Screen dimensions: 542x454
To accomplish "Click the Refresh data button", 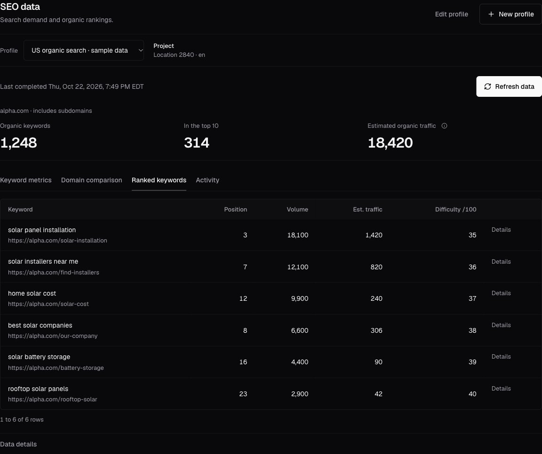I will (x=509, y=86).
